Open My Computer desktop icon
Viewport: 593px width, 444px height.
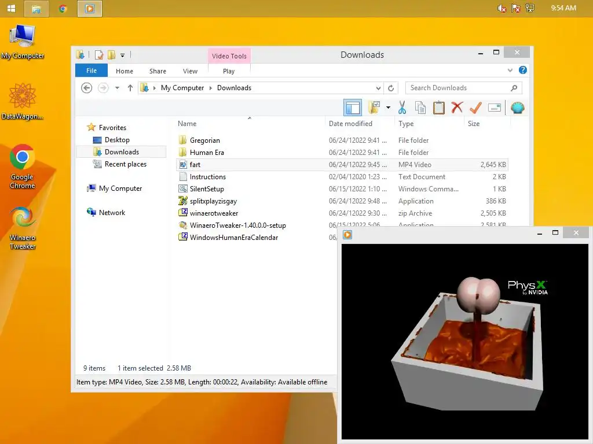point(23,42)
